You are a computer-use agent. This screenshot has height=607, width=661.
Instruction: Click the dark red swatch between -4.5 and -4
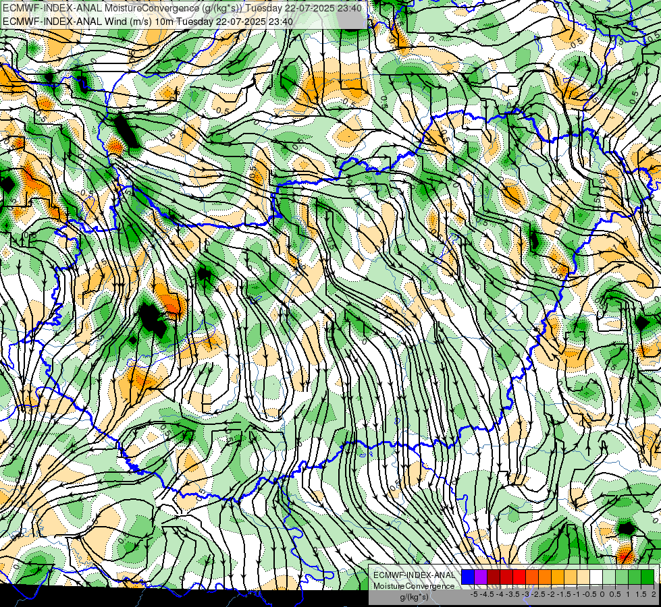[x=494, y=577]
